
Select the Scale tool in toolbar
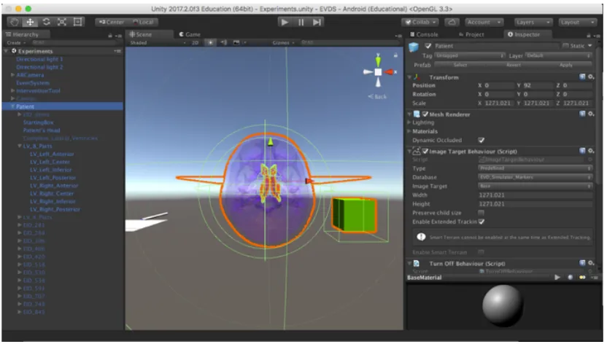(62, 22)
